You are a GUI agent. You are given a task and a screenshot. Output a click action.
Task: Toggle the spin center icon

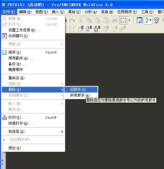pos(148,20)
